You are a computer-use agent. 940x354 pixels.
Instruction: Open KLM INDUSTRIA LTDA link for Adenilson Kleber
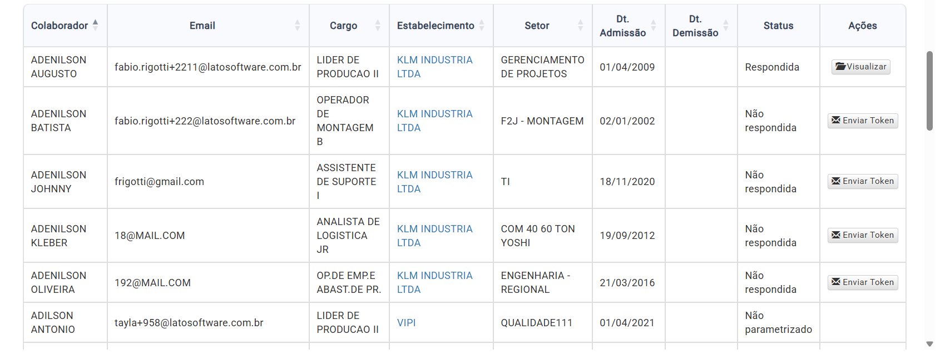tap(434, 236)
